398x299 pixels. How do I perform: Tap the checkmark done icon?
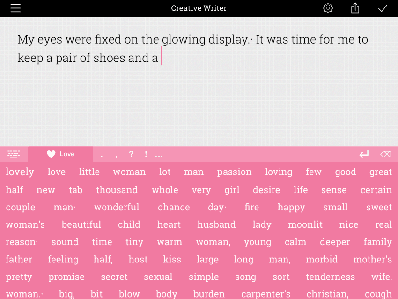coord(383,8)
